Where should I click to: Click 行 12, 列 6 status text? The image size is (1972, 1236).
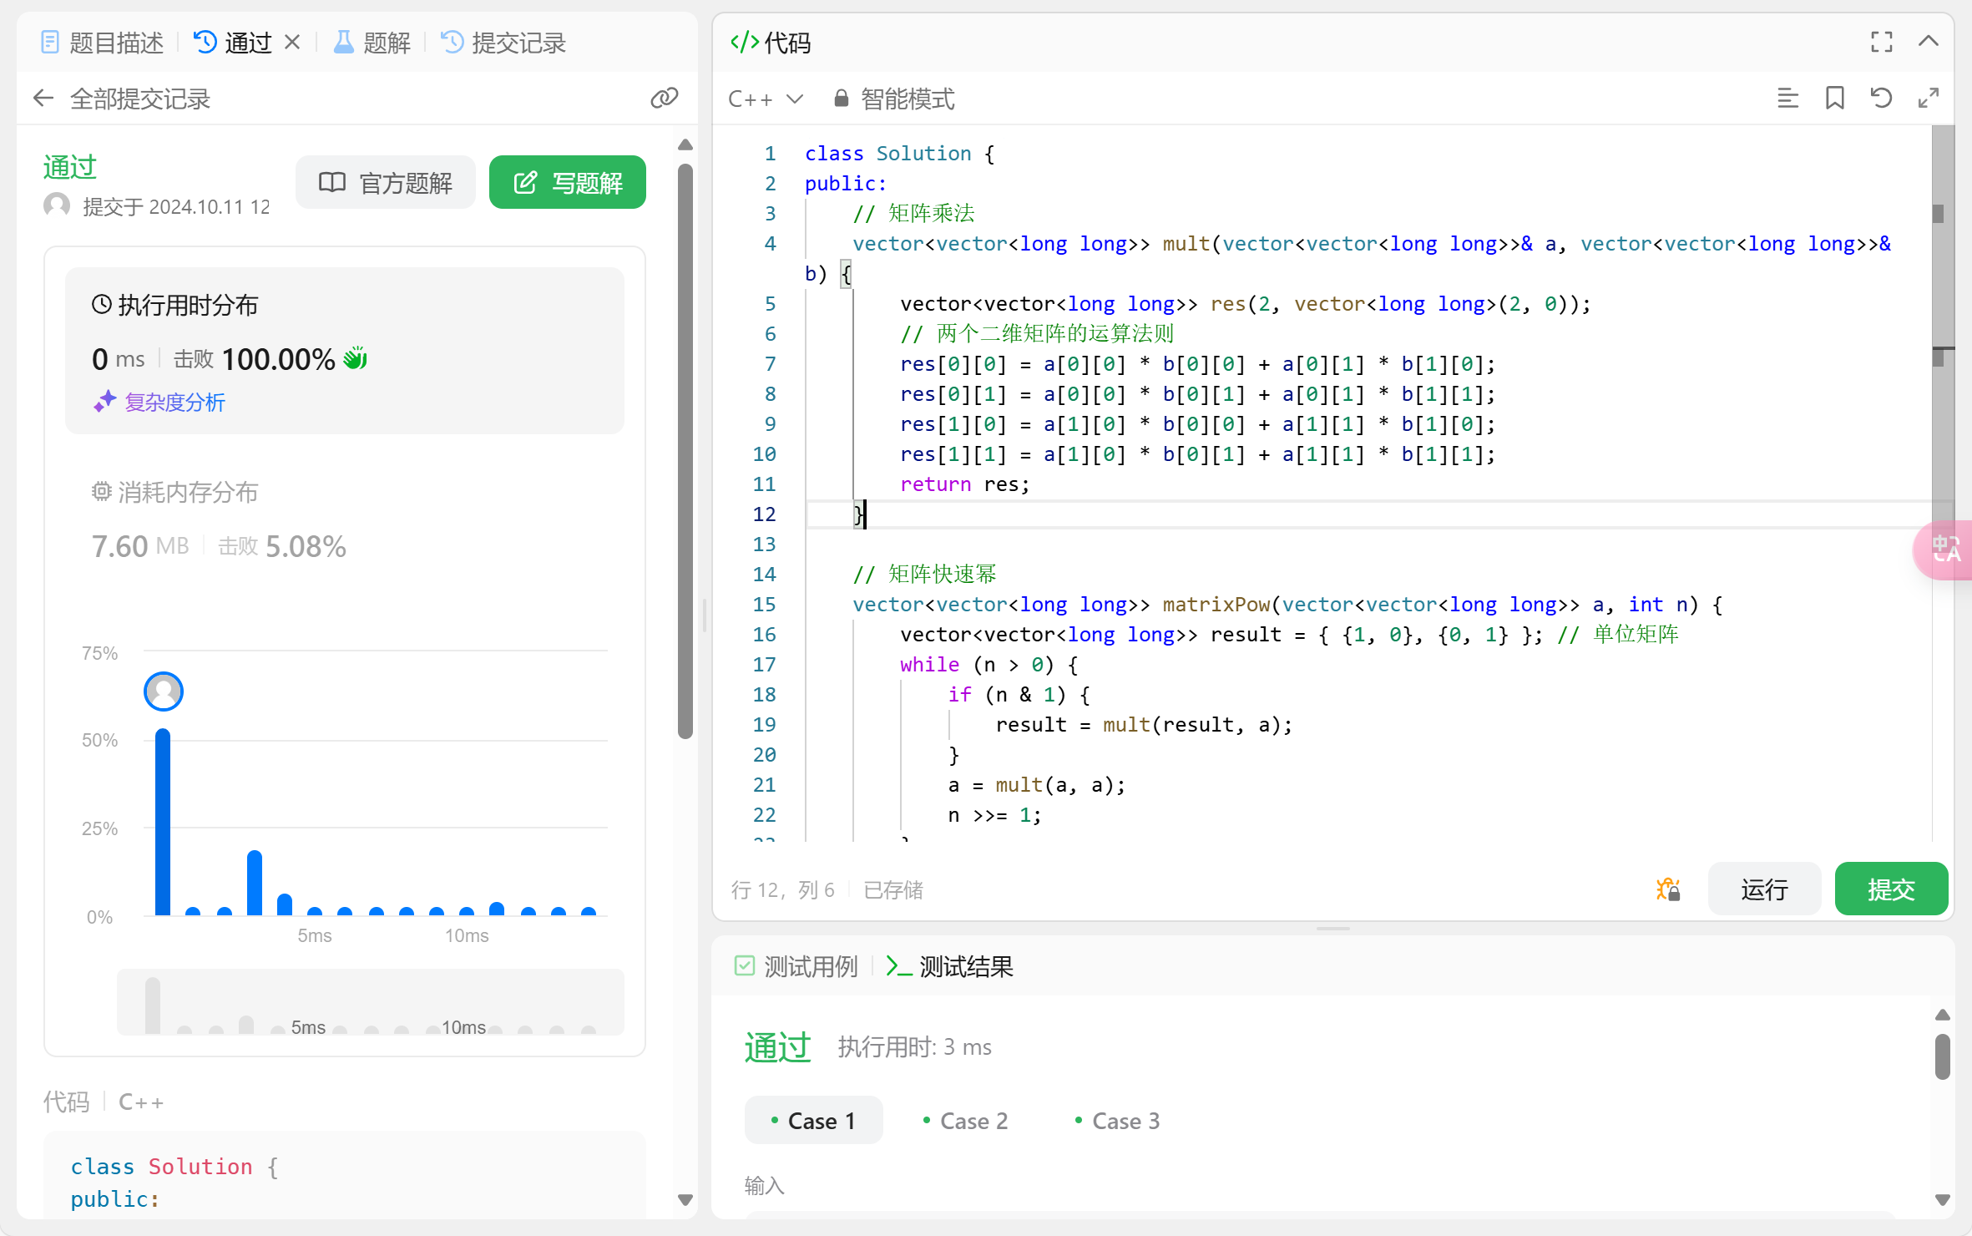pos(782,890)
